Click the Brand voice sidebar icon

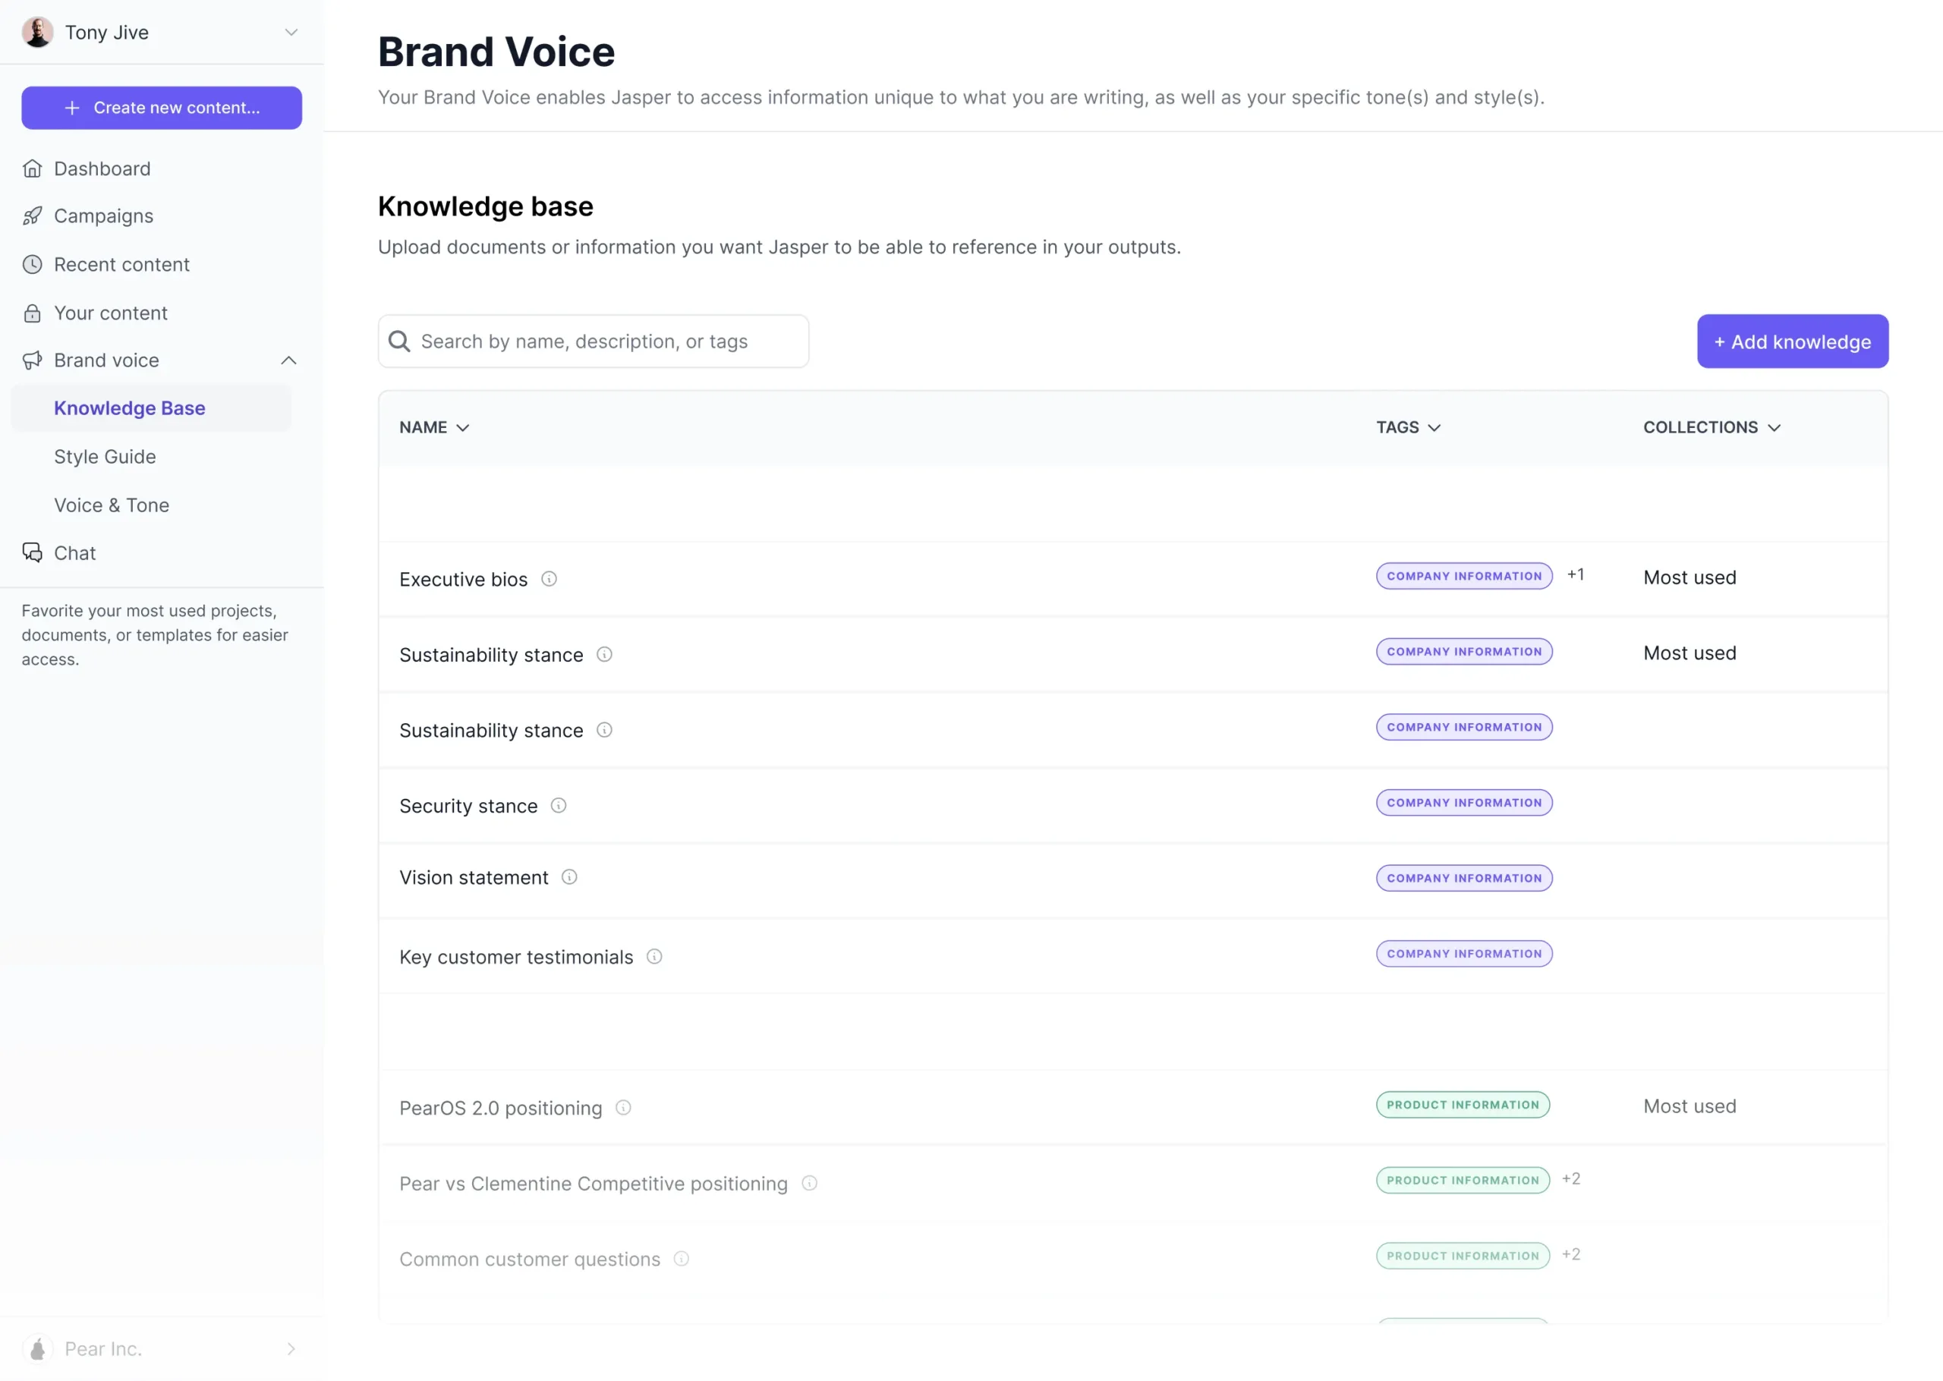tap(33, 360)
